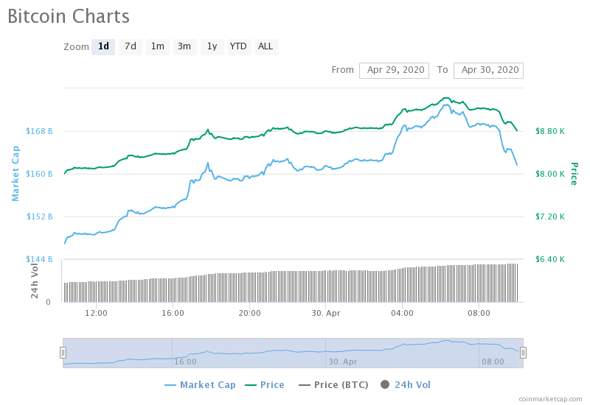Click the $152 B market cap axis label
590x405 pixels.
coord(39,216)
